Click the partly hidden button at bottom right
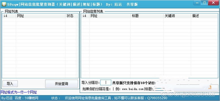This screenshot has height=101, width=220. [197, 88]
